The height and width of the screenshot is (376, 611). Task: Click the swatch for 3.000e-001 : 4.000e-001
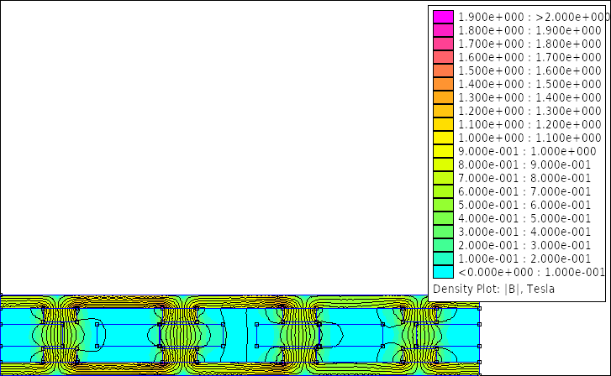point(443,232)
